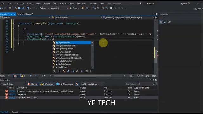Toggle IntelliSense interfaces filter icon
The width and height of the screenshot is (203, 114).
tap(73, 71)
